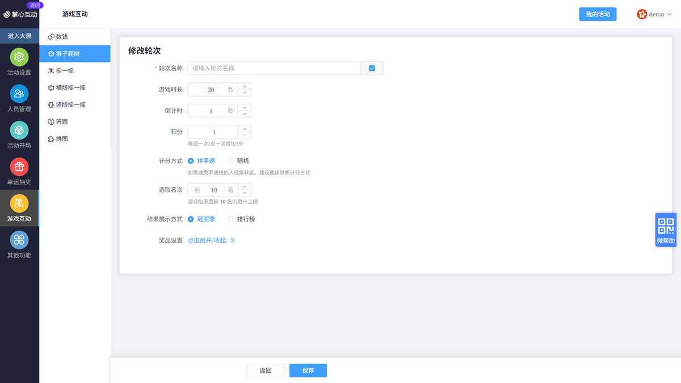Click the 猴子爬树 menu icon
The width and height of the screenshot is (681, 383).
51,54
